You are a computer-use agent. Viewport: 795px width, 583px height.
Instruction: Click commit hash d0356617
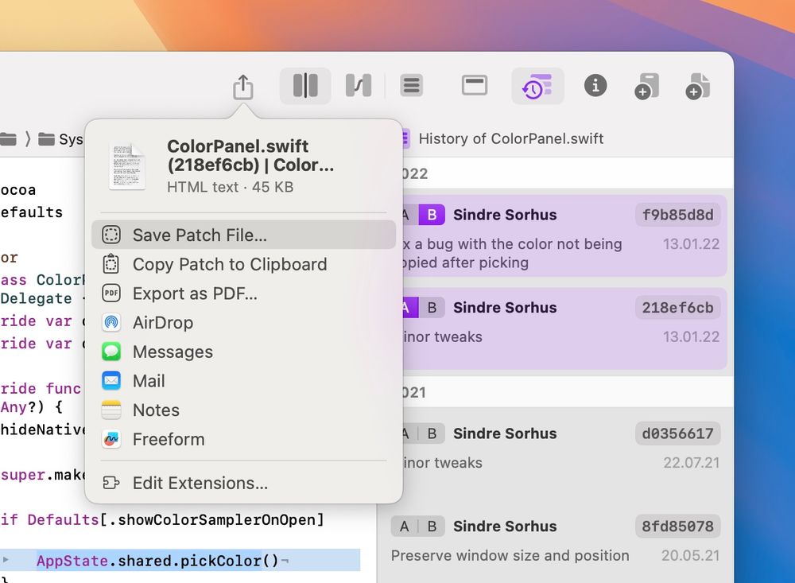(x=678, y=433)
